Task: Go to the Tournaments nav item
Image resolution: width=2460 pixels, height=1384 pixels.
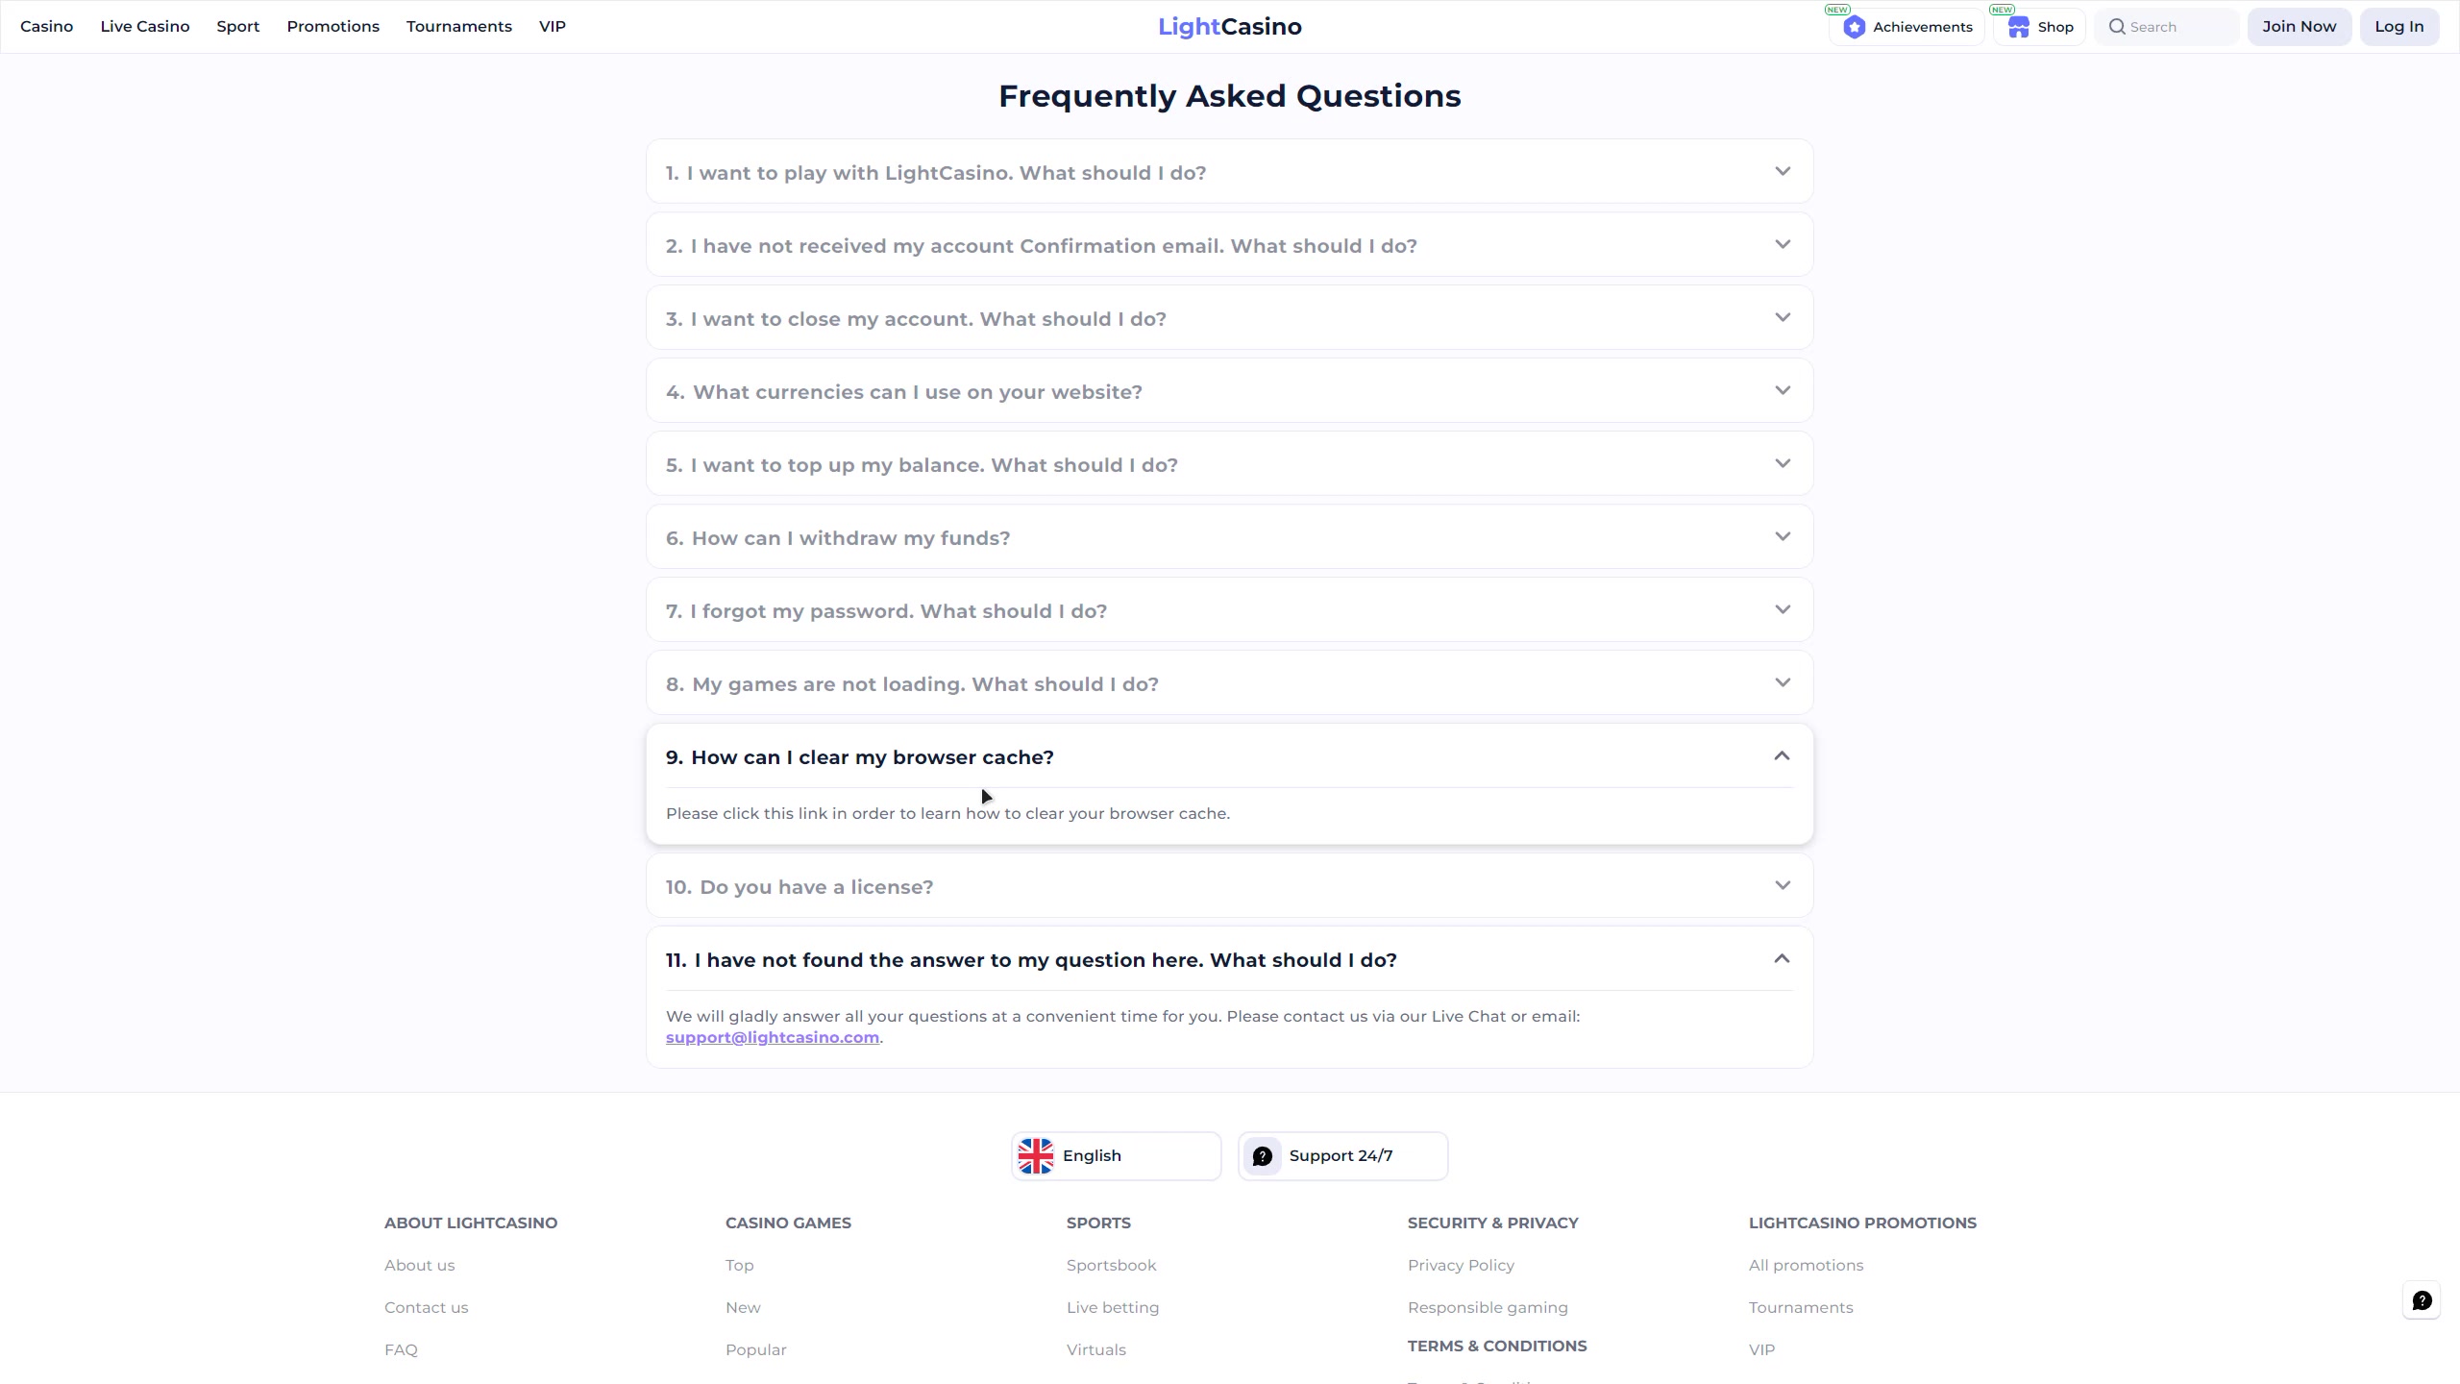Action: [458, 27]
